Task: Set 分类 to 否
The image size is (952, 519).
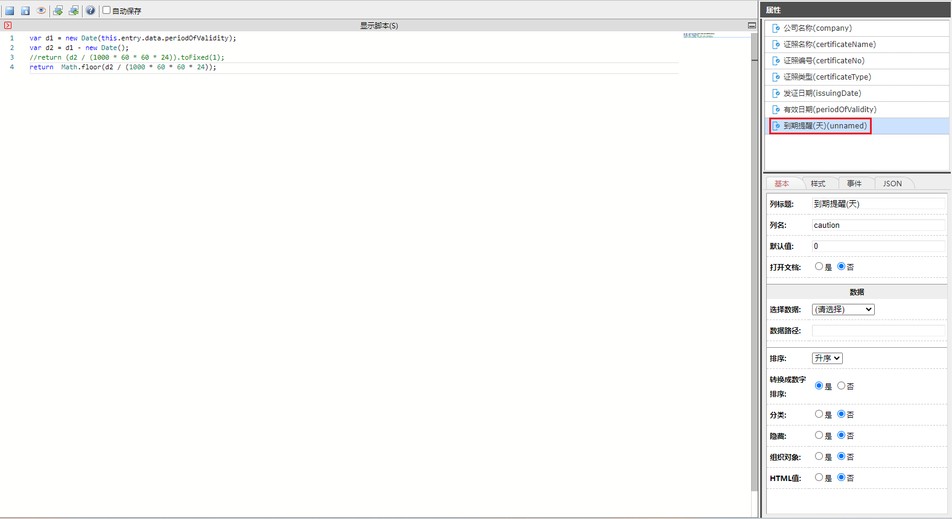Action: tap(841, 414)
